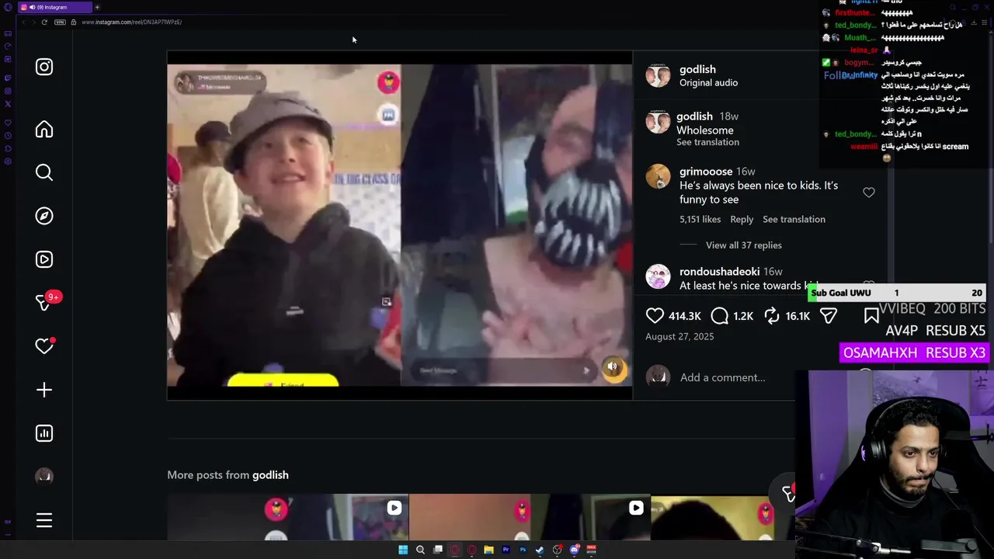Image resolution: width=994 pixels, height=559 pixels.
Task: Open Premiere Pro in the taskbar
Action: [506, 550]
